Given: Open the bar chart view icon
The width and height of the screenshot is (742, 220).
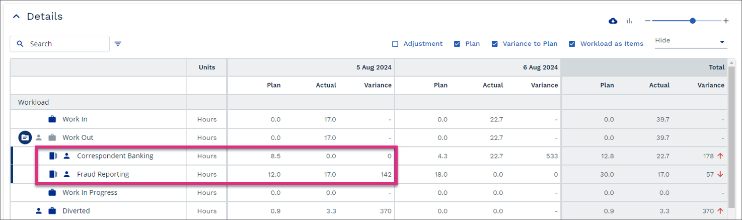Looking at the screenshot, I should coord(629,21).
